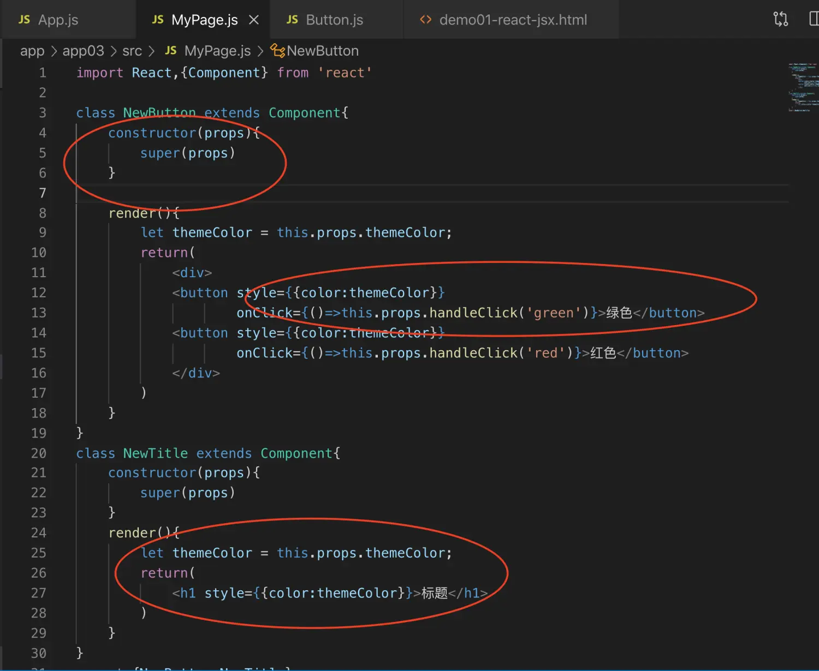
Task: Click 'handleClick' on line 13
Action: point(473,313)
